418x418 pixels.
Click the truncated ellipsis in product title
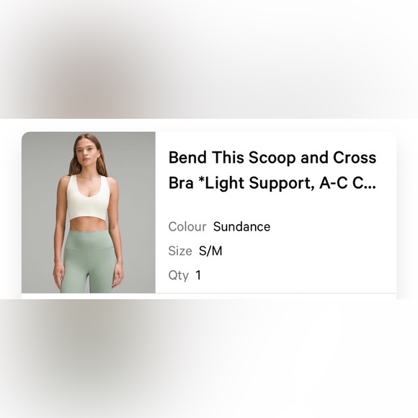tap(370, 184)
